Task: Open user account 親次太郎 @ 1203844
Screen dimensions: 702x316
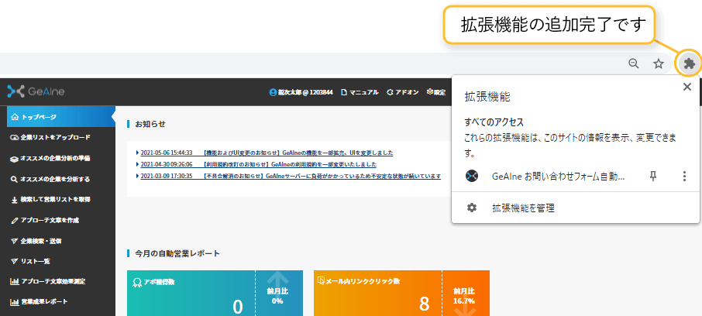Action: coord(301,92)
